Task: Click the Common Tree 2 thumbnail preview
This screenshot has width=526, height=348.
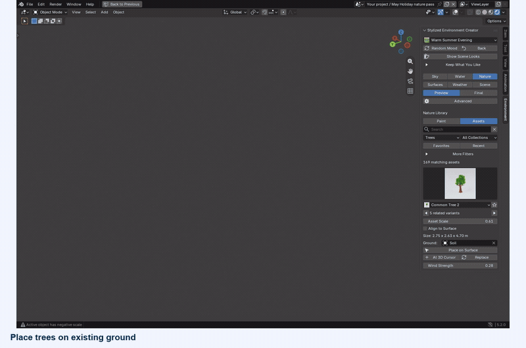Action: (x=460, y=184)
